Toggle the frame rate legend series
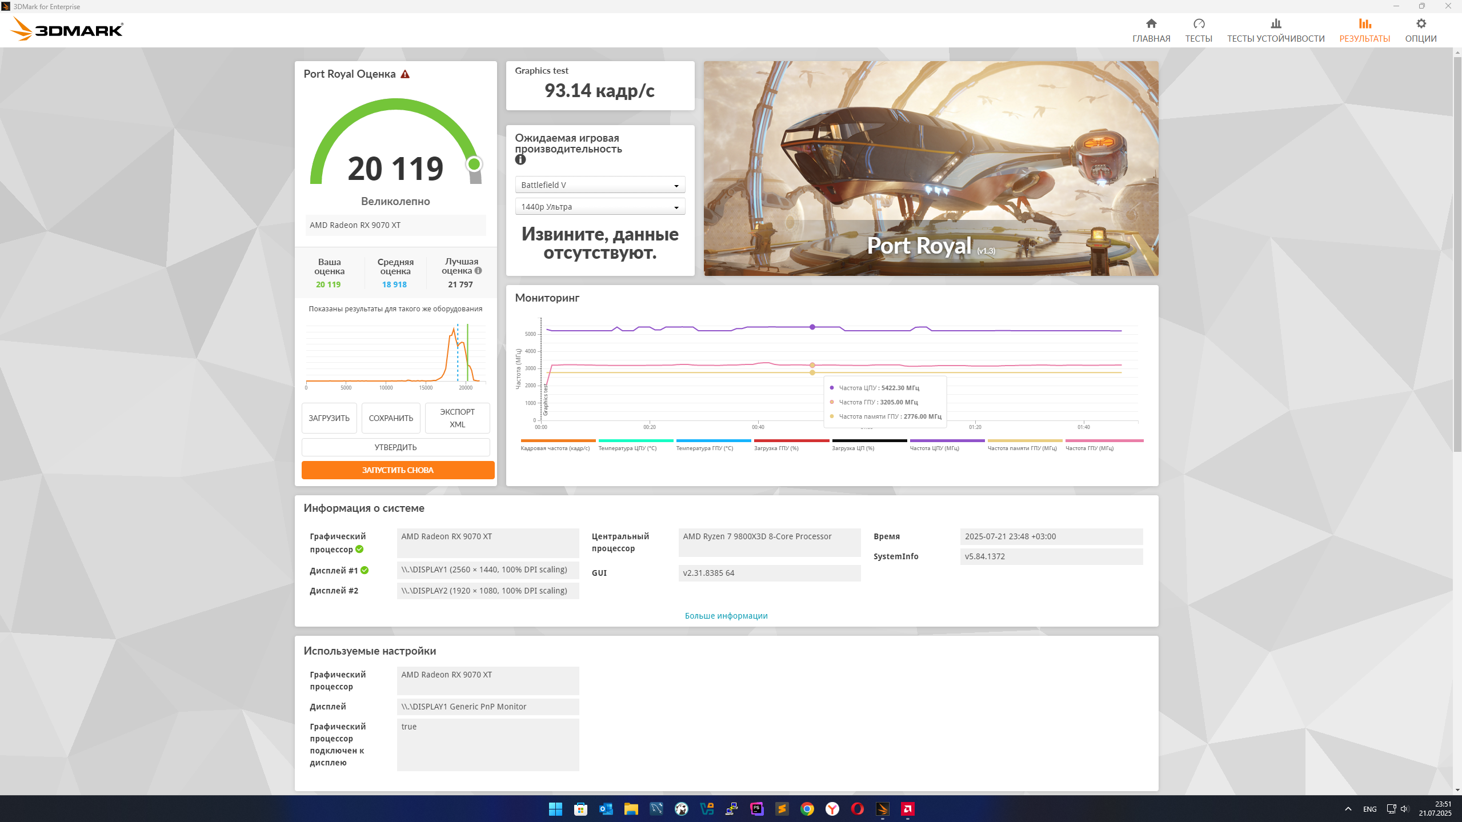This screenshot has width=1462, height=822. (558, 444)
